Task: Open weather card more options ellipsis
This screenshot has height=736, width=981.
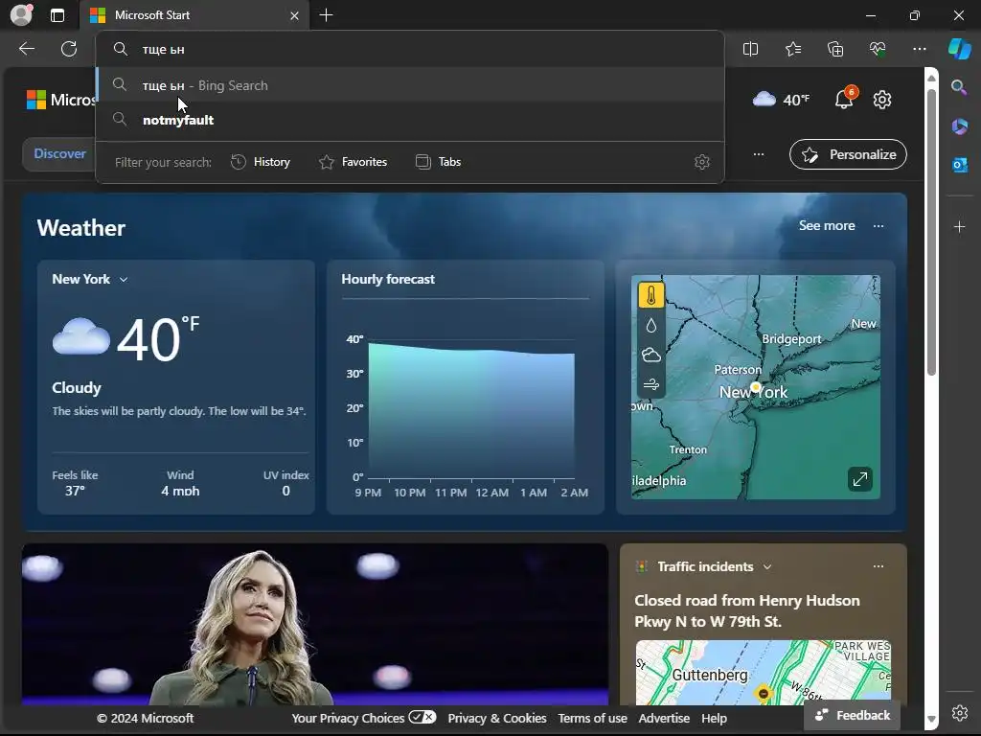Action: point(878,226)
